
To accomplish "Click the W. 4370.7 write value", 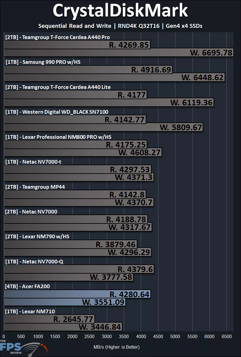I will pyautogui.click(x=134, y=202).
